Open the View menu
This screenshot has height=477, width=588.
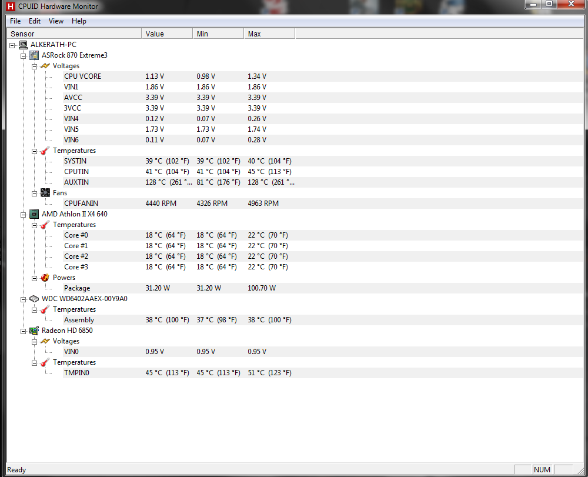click(x=56, y=21)
